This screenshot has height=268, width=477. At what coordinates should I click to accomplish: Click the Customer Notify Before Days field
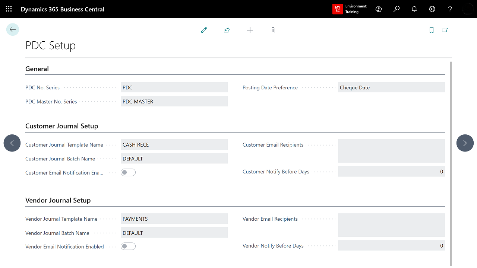[x=391, y=172]
